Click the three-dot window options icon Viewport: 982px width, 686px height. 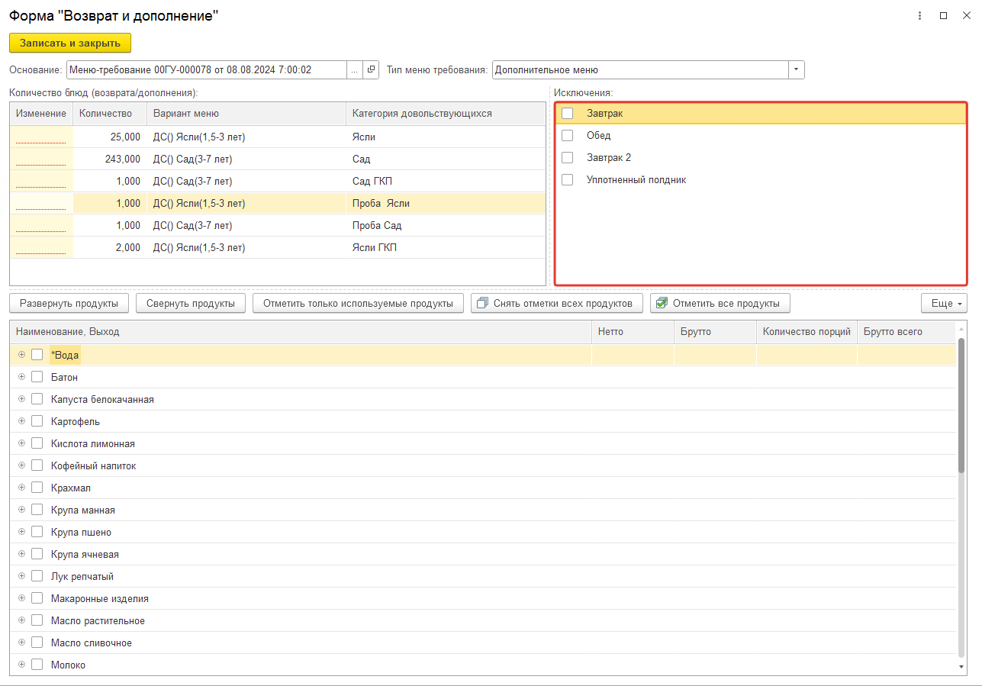[x=921, y=16]
